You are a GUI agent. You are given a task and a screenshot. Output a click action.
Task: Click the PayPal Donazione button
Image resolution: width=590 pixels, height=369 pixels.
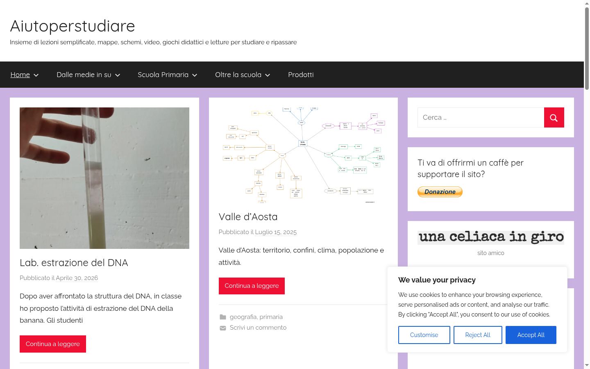(440, 192)
